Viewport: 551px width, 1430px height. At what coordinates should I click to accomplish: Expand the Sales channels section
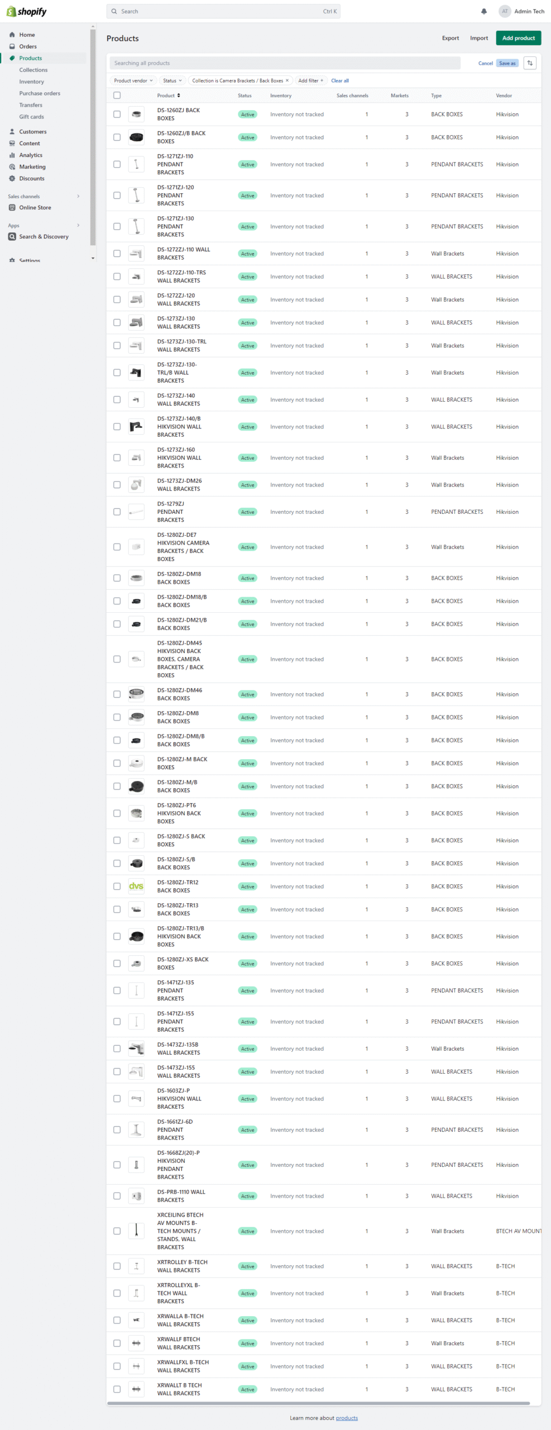tap(78, 196)
